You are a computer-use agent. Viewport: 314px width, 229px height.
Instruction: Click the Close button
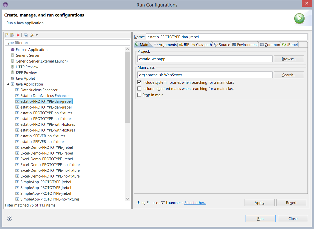tap(293, 218)
